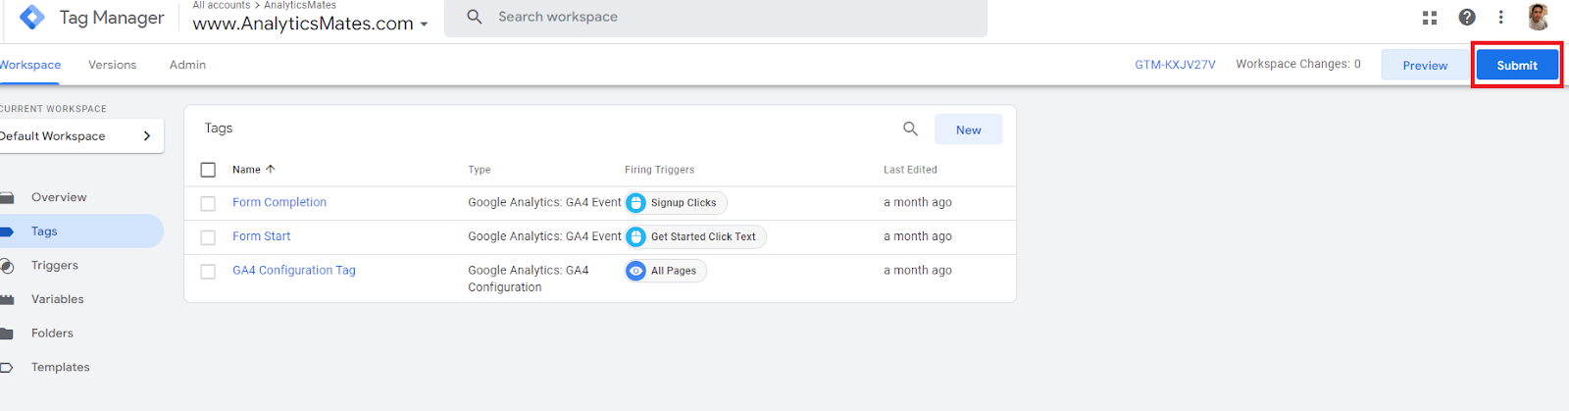Click the Signup Clicks trigger icon
The image size is (1569, 411).
coord(636,203)
